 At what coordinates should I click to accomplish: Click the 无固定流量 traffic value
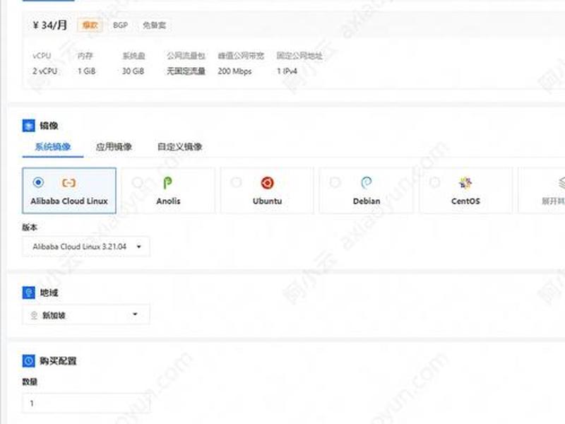(186, 71)
